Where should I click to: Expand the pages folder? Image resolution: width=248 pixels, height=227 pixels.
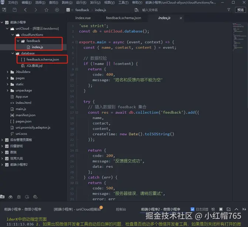7,78
